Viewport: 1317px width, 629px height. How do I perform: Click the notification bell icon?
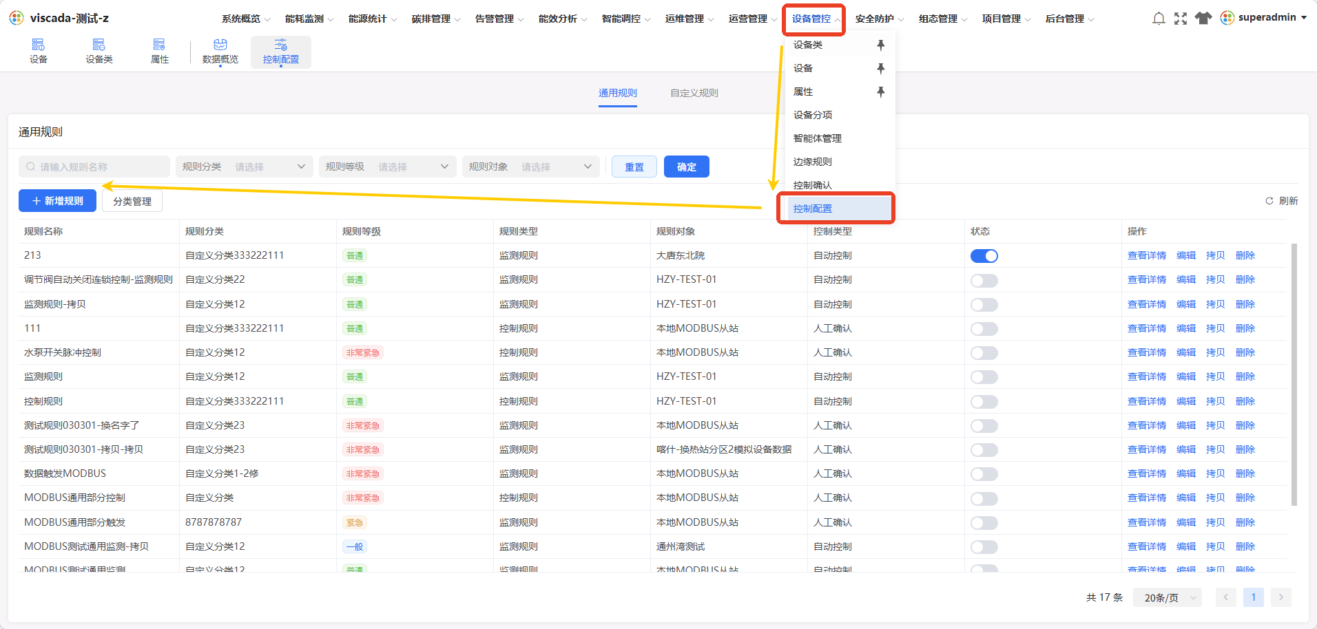pos(1159,19)
